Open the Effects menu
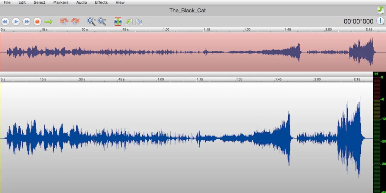Screen dimensions: 386x193 click(101, 2)
